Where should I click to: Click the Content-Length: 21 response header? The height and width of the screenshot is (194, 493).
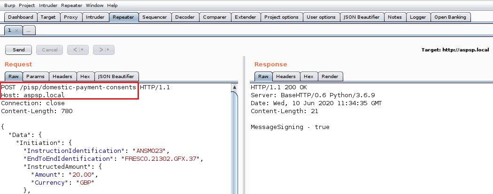click(284, 111)
